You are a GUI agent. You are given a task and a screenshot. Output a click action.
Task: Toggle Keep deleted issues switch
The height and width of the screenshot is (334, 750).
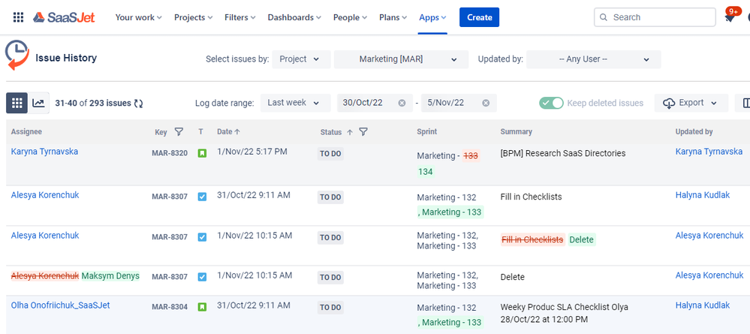[551, 103]
